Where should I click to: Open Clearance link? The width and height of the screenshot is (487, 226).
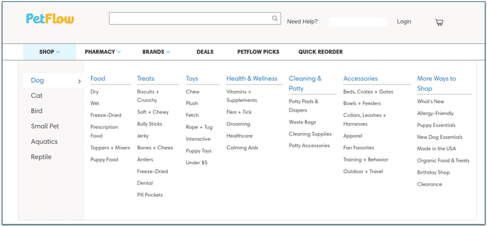430,184
